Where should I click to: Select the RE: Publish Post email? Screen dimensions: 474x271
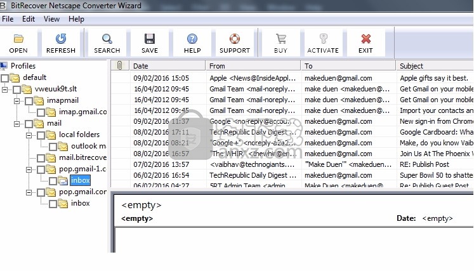[293, 164]
